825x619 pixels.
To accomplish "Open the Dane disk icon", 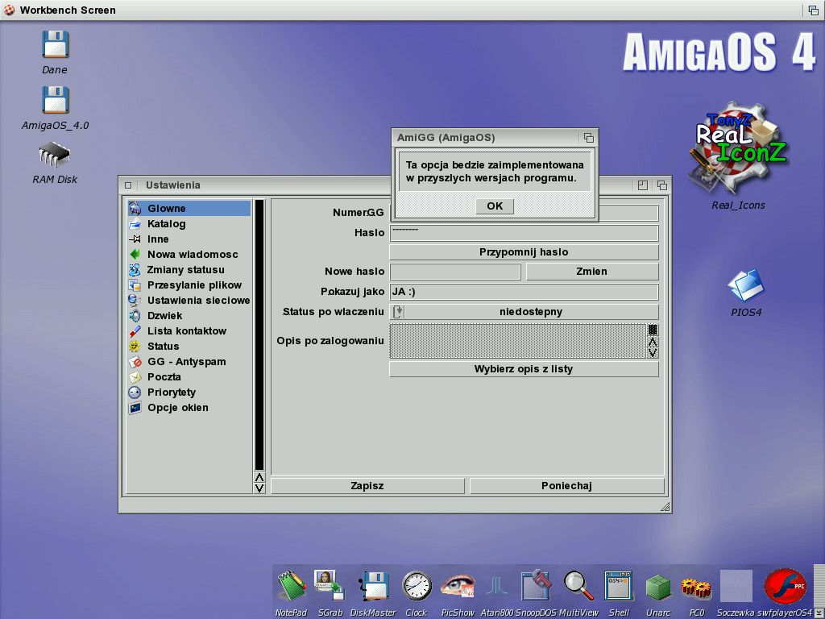I will click(56, 44).
